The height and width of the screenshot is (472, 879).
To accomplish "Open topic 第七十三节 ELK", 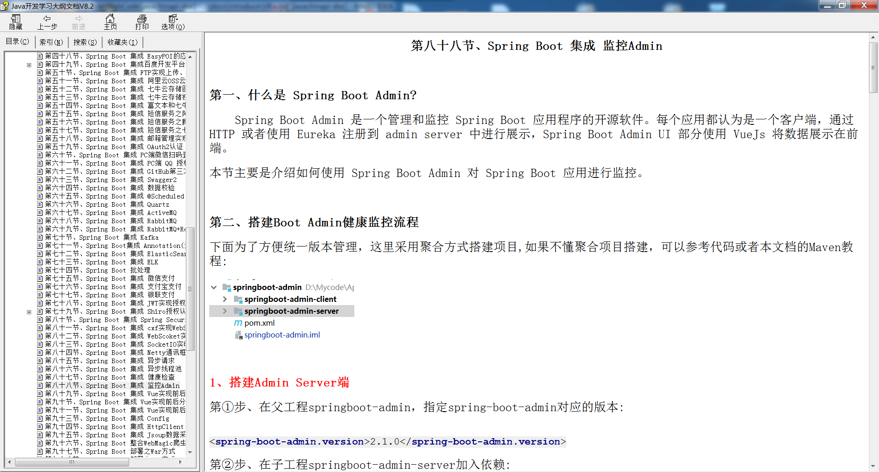I will pyautogui.click(x=102, y=262).
